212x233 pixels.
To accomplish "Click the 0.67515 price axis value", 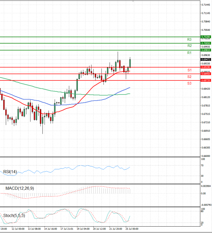I will click(206, 114).
